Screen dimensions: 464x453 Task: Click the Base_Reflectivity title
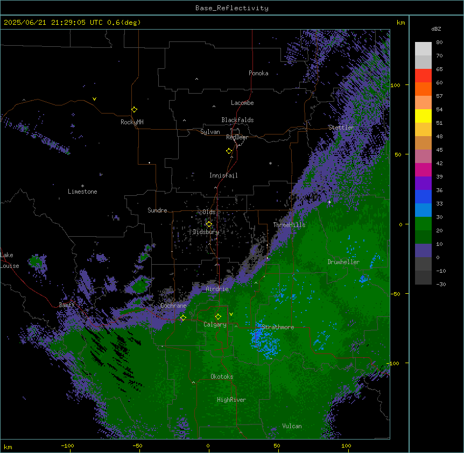[232, 8]
